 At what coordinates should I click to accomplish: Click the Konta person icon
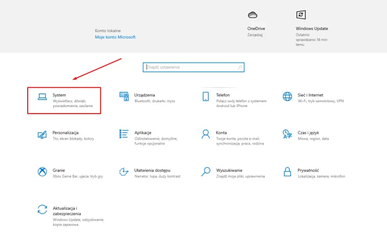[x=206, y=134]
